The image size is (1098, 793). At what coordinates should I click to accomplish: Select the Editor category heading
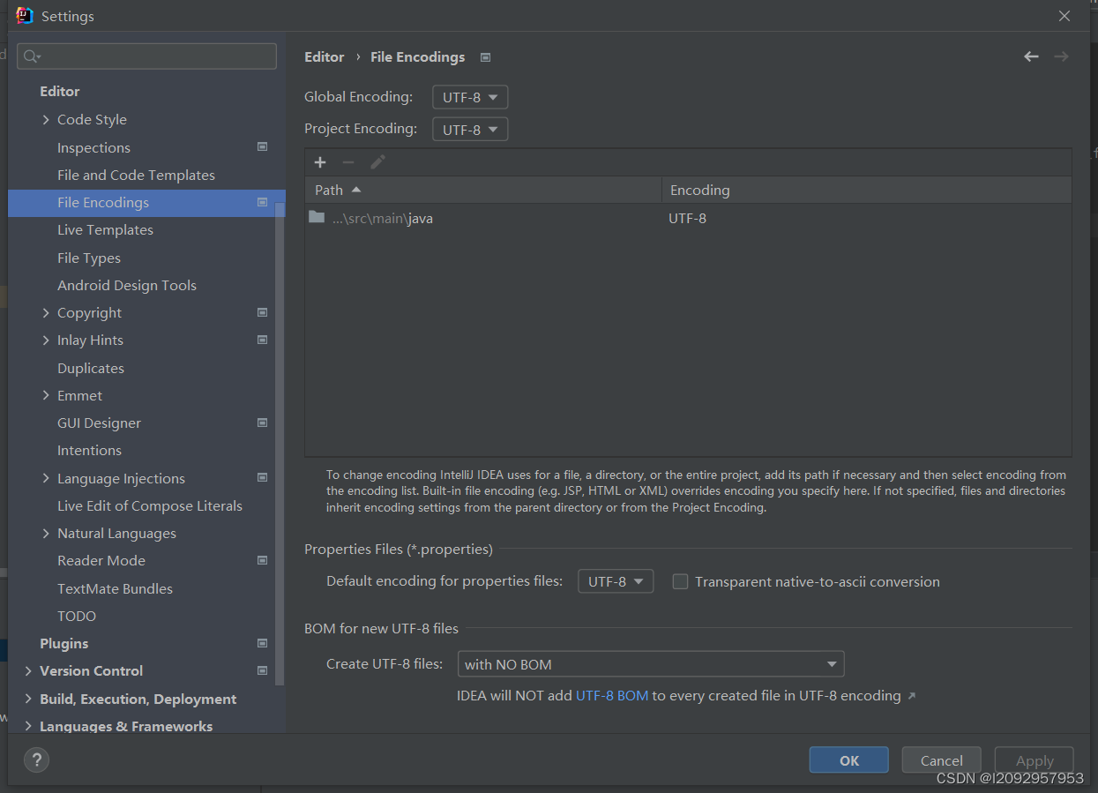pyautogui.click(x=60, y=91)
